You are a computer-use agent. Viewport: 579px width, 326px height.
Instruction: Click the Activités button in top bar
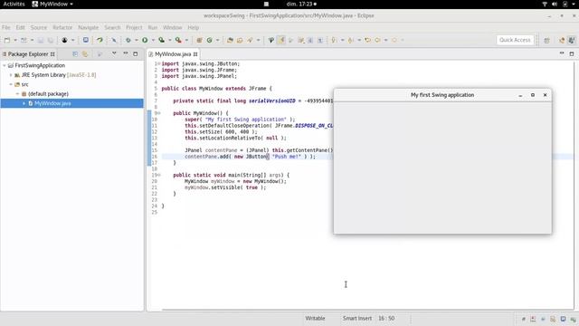(x=14, y=4)
